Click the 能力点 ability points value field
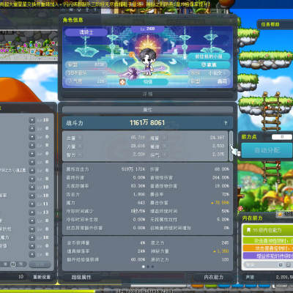 (x=282, y=137)
